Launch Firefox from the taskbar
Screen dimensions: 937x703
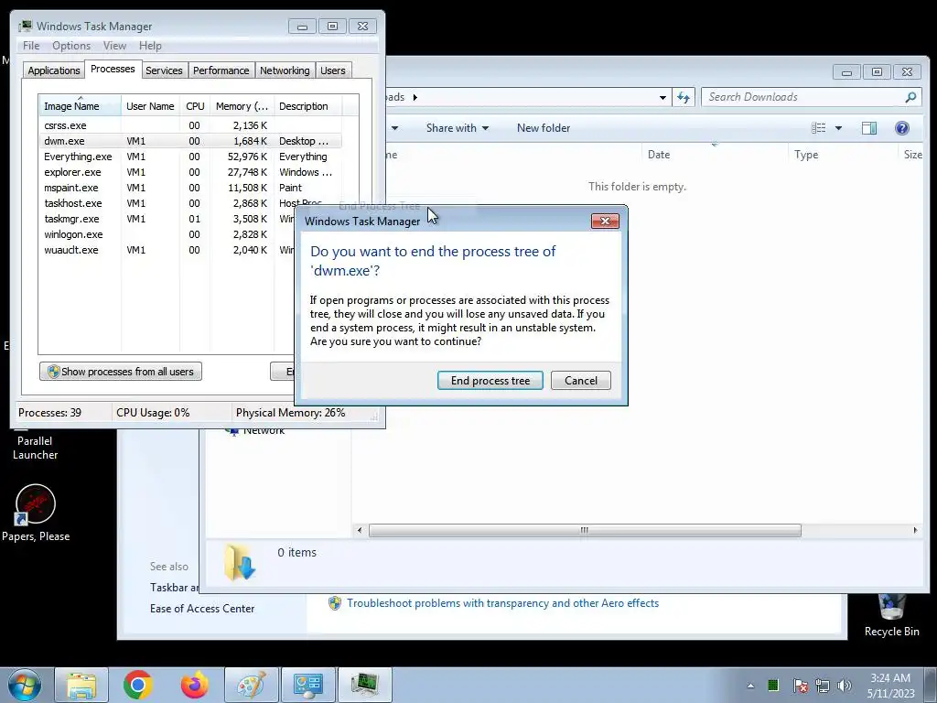coord(194,685)
